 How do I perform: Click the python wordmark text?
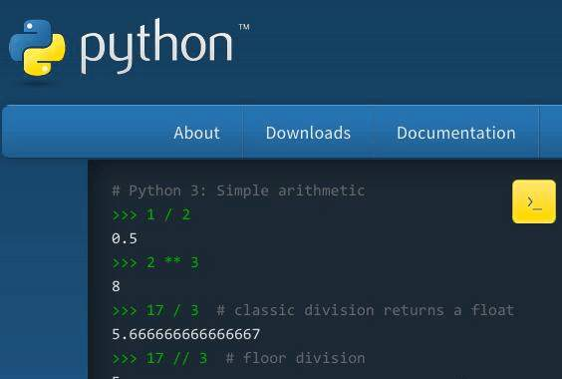pos(156,46)
